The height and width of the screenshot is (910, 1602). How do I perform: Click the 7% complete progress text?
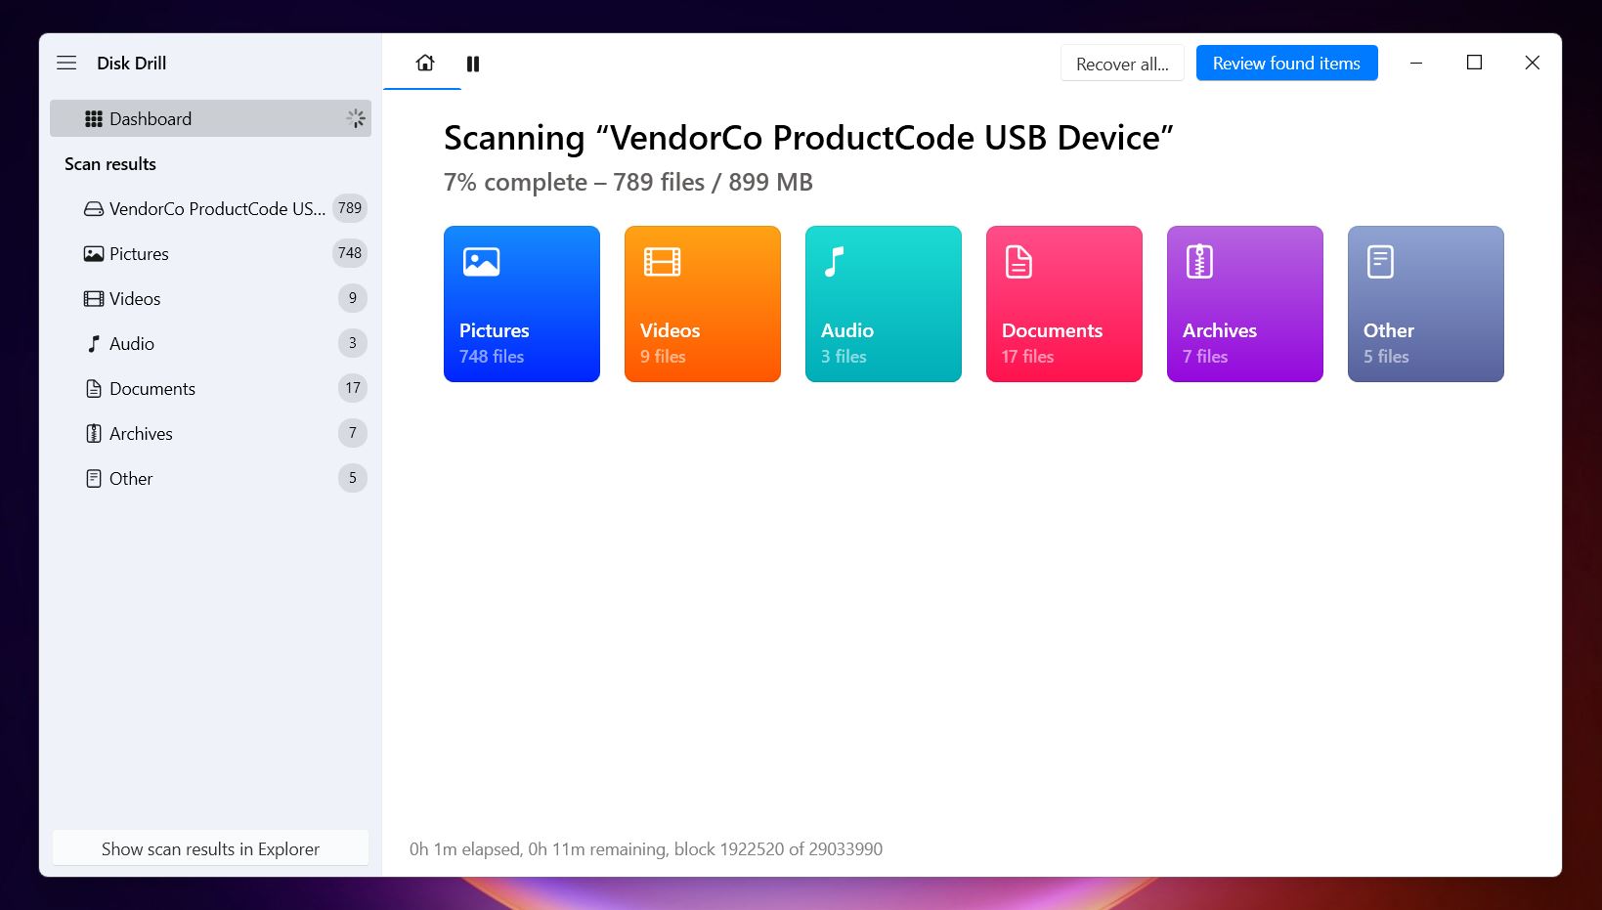[x=628, y=183]
